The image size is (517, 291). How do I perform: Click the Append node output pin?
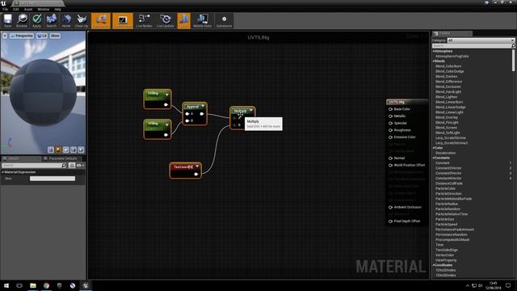[x=202, y=114]
